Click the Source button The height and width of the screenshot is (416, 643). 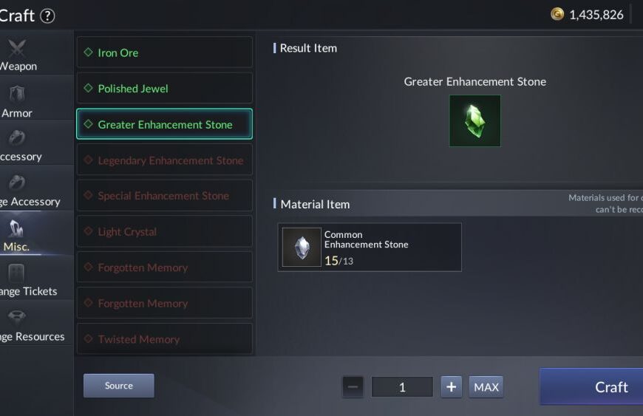click(x=119, y=386)
